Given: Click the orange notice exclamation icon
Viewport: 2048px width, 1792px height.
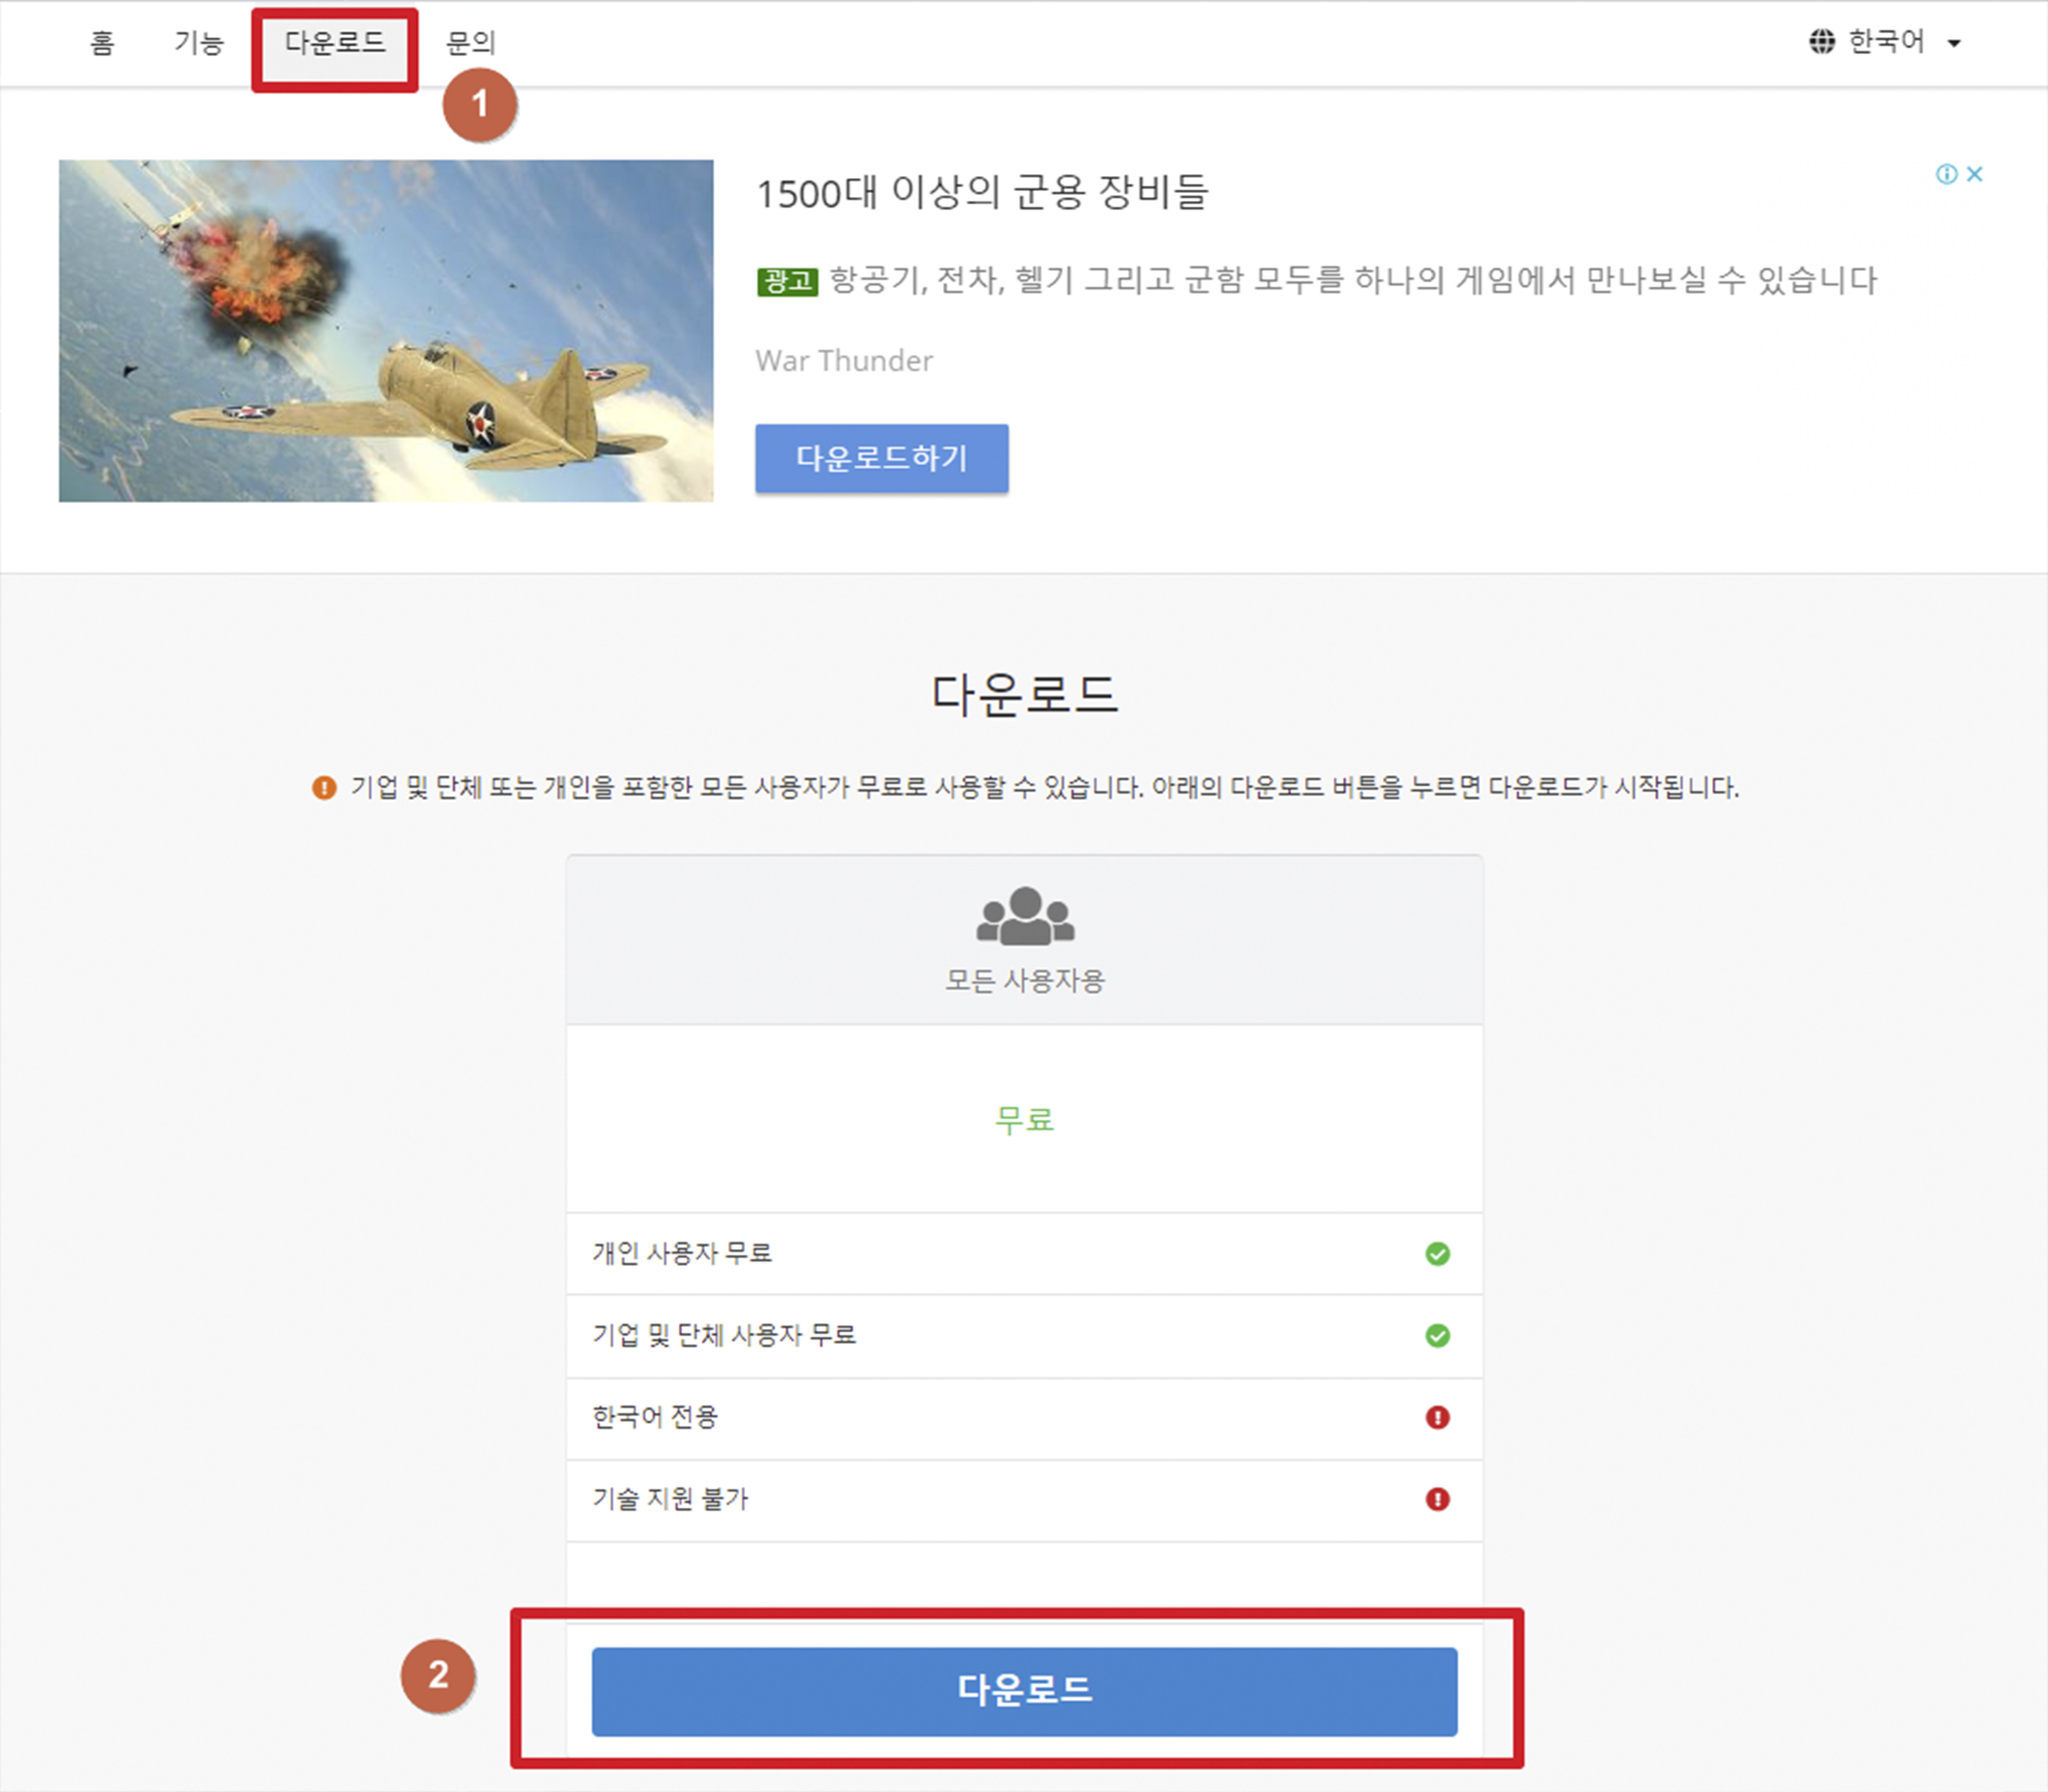Looking at the screenshot, I should click(x=324, y=788).
